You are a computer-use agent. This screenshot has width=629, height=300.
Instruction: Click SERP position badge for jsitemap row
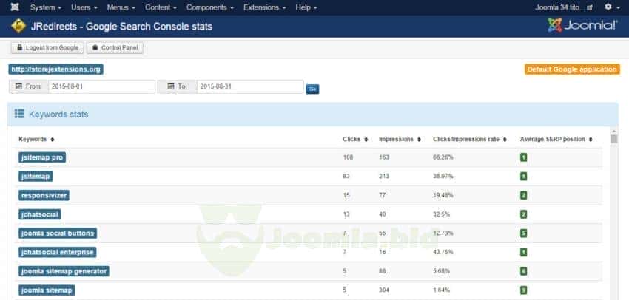click(523, 177)
